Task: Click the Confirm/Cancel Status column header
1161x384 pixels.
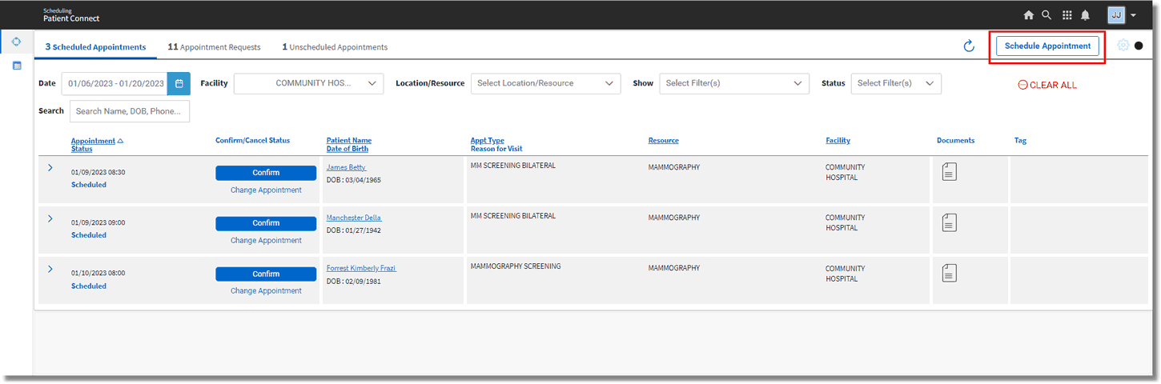Action: pyautogui.click(x=253, y=141)
